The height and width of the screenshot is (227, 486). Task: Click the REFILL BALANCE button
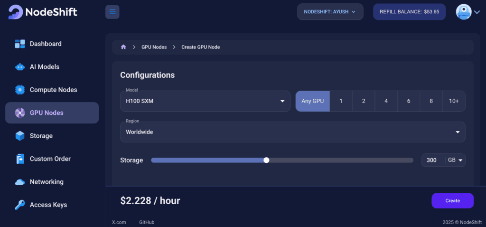(x=410, y=12)
